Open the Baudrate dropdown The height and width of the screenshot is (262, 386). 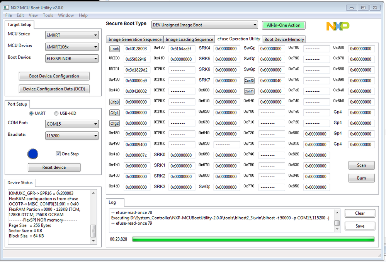[x=72, y=136]
